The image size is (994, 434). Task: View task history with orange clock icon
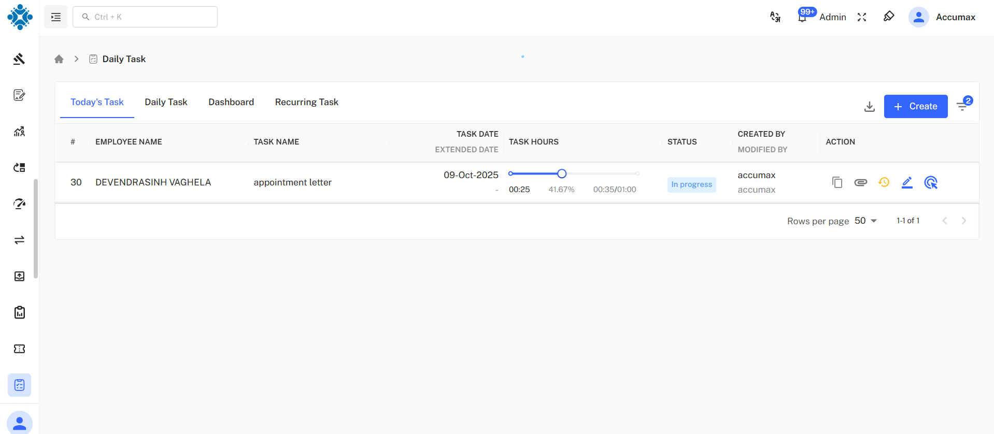pyautogui.click(x=884, y=182)
